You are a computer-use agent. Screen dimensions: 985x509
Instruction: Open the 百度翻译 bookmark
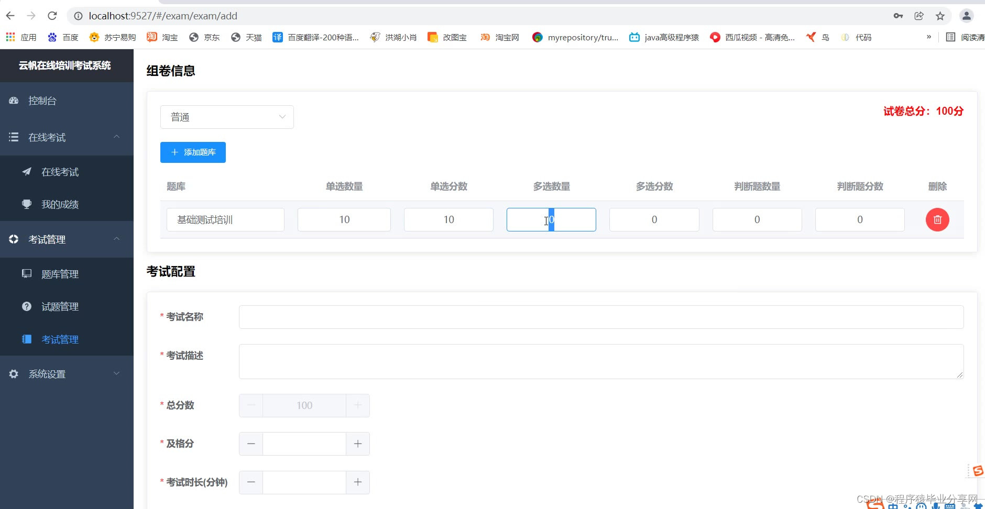[x=315, y=37]
